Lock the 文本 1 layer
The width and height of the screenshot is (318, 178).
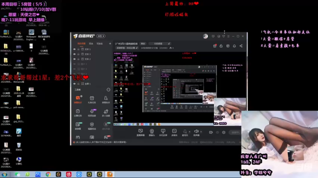click(x=78, y=49)
